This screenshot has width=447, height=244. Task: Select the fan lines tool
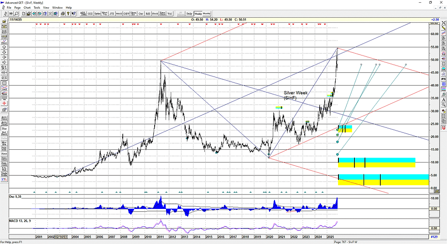coord(443,59)
